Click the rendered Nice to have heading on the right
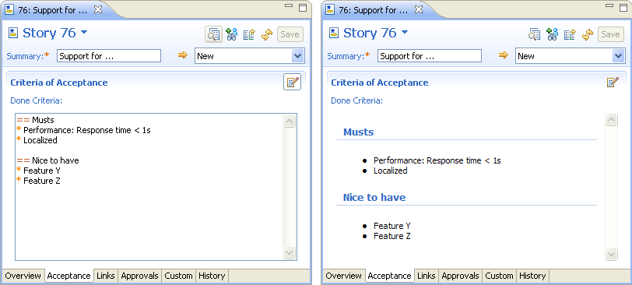Screen dimensions: 632x285 [374, 198]
